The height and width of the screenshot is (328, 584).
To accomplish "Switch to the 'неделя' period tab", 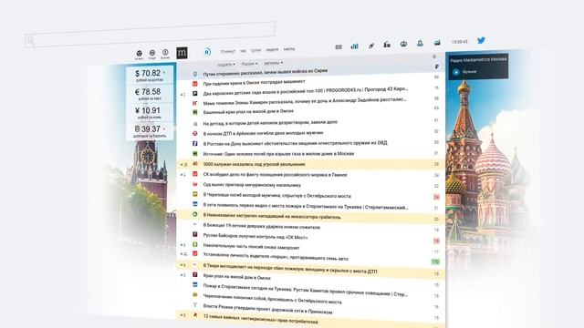I will [x=272, y=49].
